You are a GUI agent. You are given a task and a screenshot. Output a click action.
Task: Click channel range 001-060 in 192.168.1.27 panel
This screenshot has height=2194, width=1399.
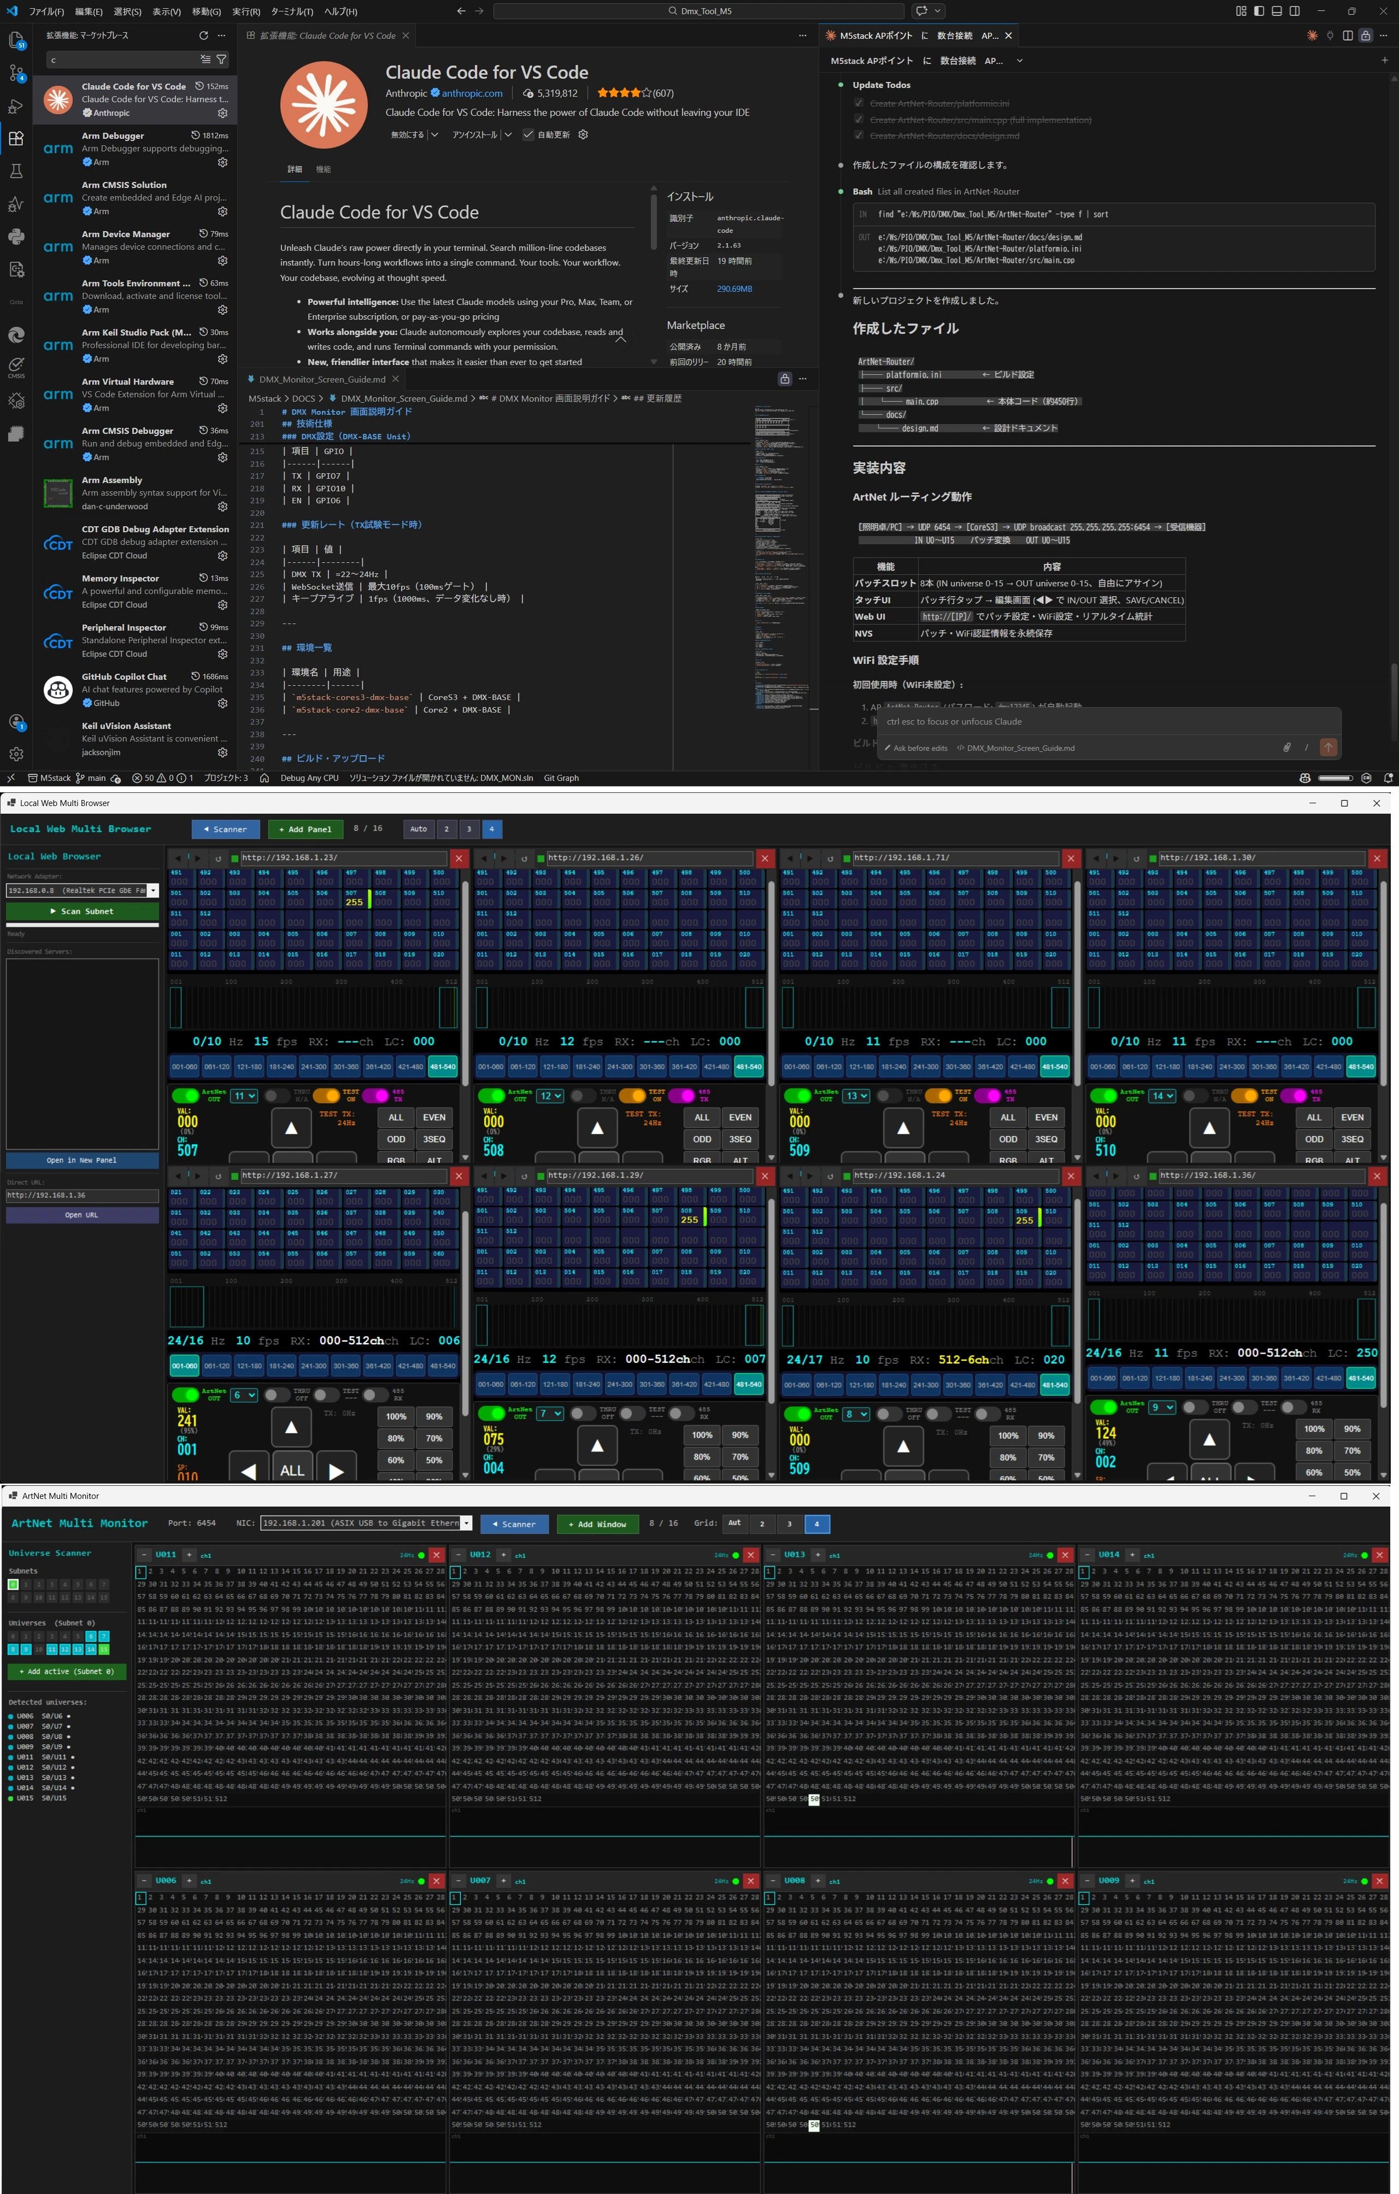pyautogui.click(x=185, y=1366)
